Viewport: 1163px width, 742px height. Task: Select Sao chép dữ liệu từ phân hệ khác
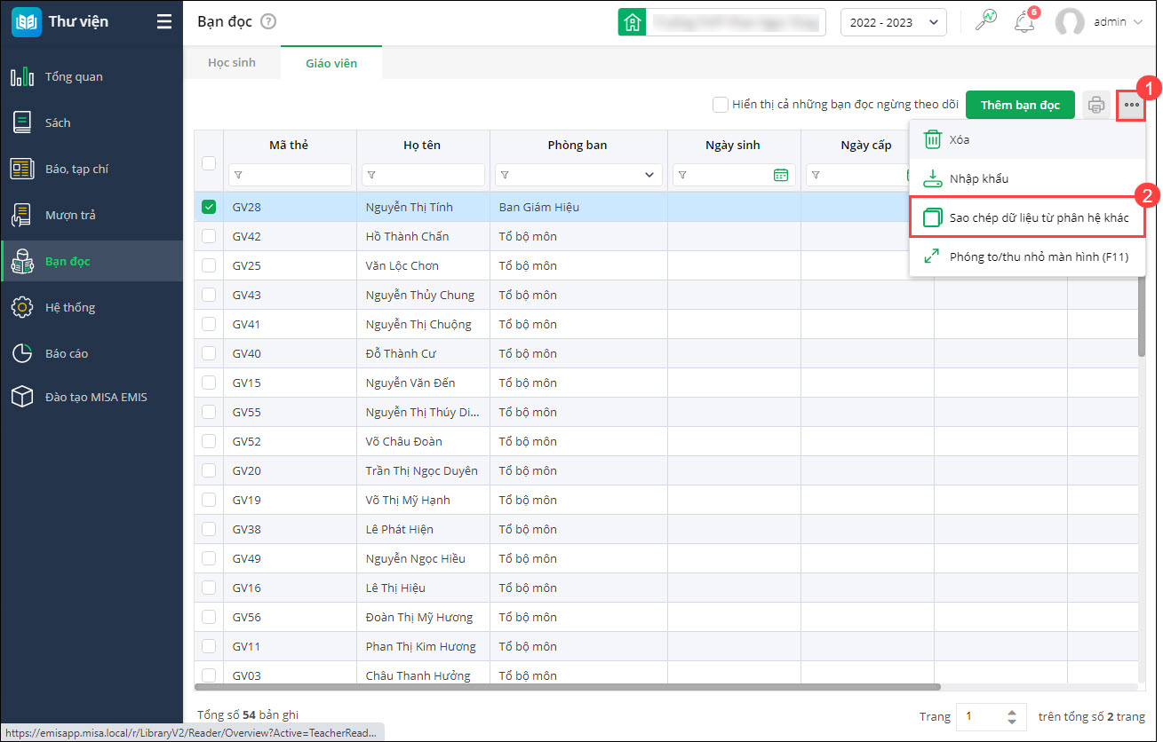tap(1027, 217)
